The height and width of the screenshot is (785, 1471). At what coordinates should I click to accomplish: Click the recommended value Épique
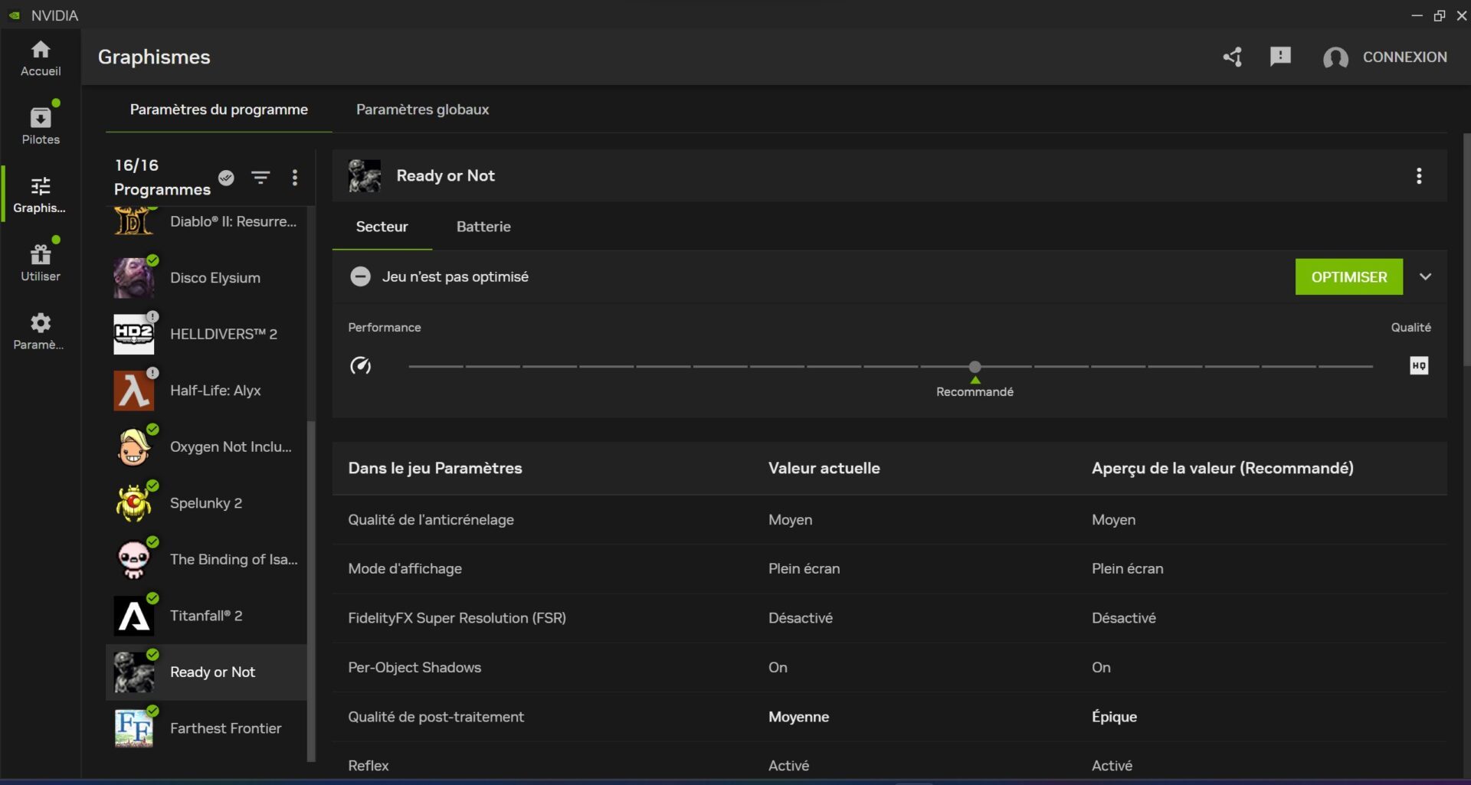[x=1114, y=717]
